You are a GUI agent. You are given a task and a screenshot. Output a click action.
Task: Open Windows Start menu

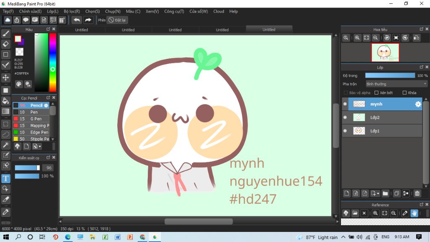(x=6, y=237)
